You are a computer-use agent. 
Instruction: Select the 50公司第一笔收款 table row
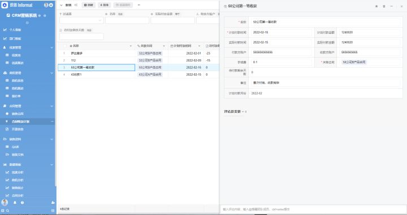coord(138,67)
